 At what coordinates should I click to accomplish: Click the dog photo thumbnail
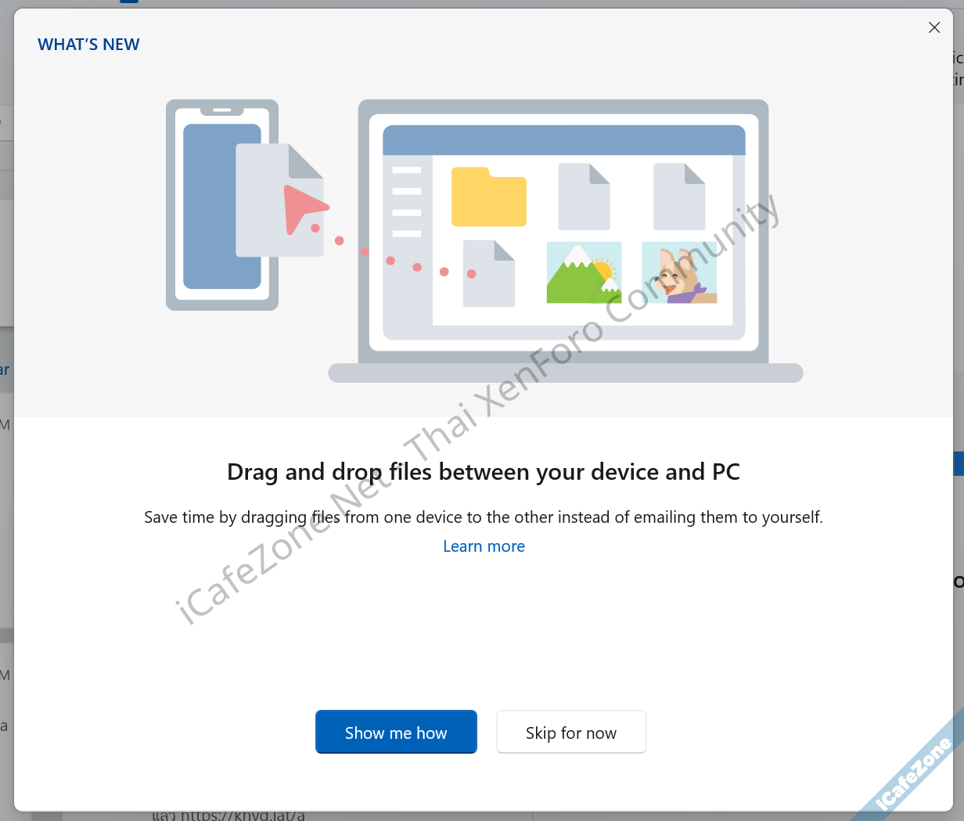(x=679, y=272)
